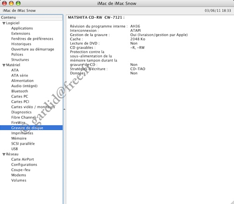Show Cartes vidéo / moniteurs

[33, 107]
